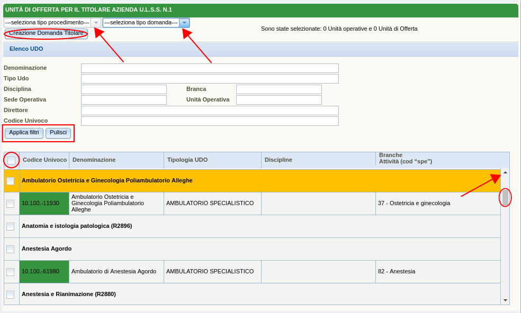The image size is (521, 313).
Task: Tick the Anestesia e Rianimazione checkbox
Action: [x=11, y=294]
